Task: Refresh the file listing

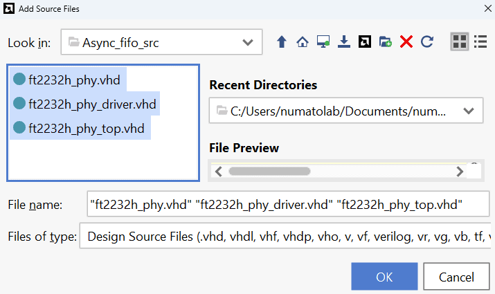Action: tap(427, 42)
